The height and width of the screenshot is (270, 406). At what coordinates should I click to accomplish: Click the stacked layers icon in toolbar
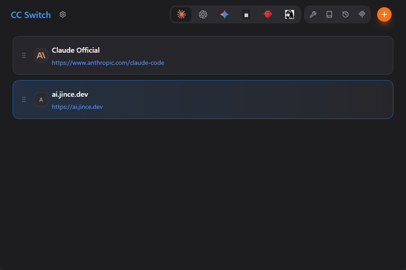pyautogui.click(x=362, y=14)
